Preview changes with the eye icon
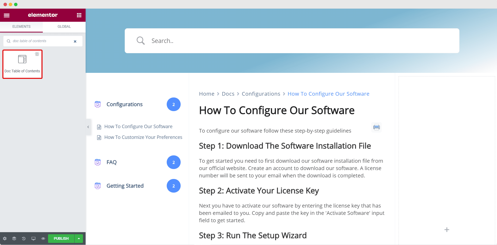Screen dimensions: 497x245 [43, 238]
